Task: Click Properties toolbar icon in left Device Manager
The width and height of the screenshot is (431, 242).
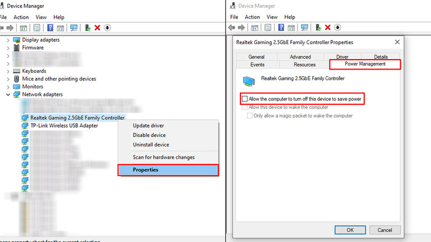Action: tap(36, 28)
